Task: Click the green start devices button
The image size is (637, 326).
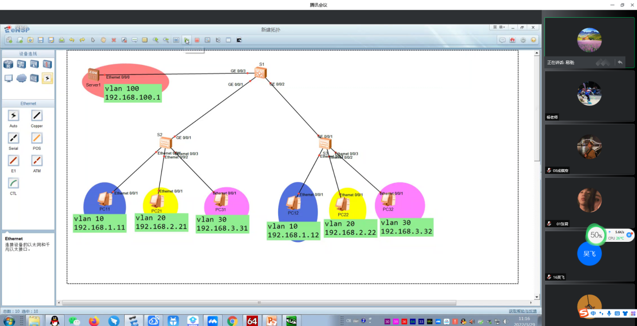Action: tap(187, 40)
